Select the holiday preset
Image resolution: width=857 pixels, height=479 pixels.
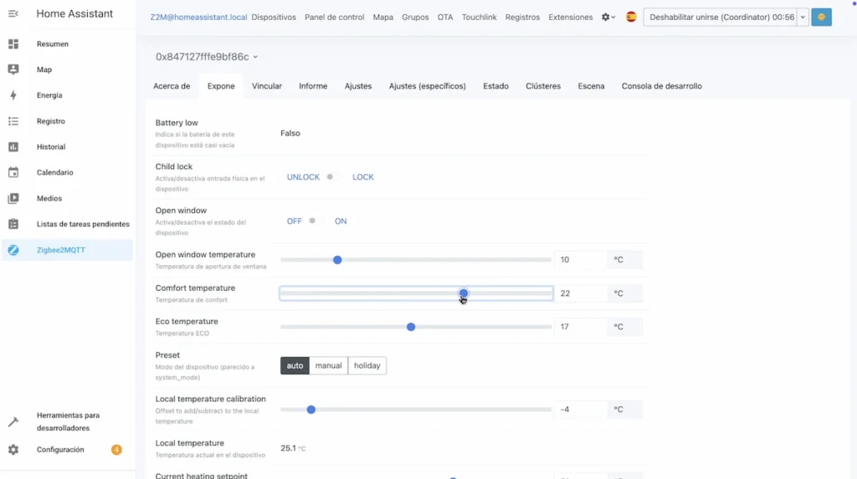pyautogui.click(x=367, y=365)
